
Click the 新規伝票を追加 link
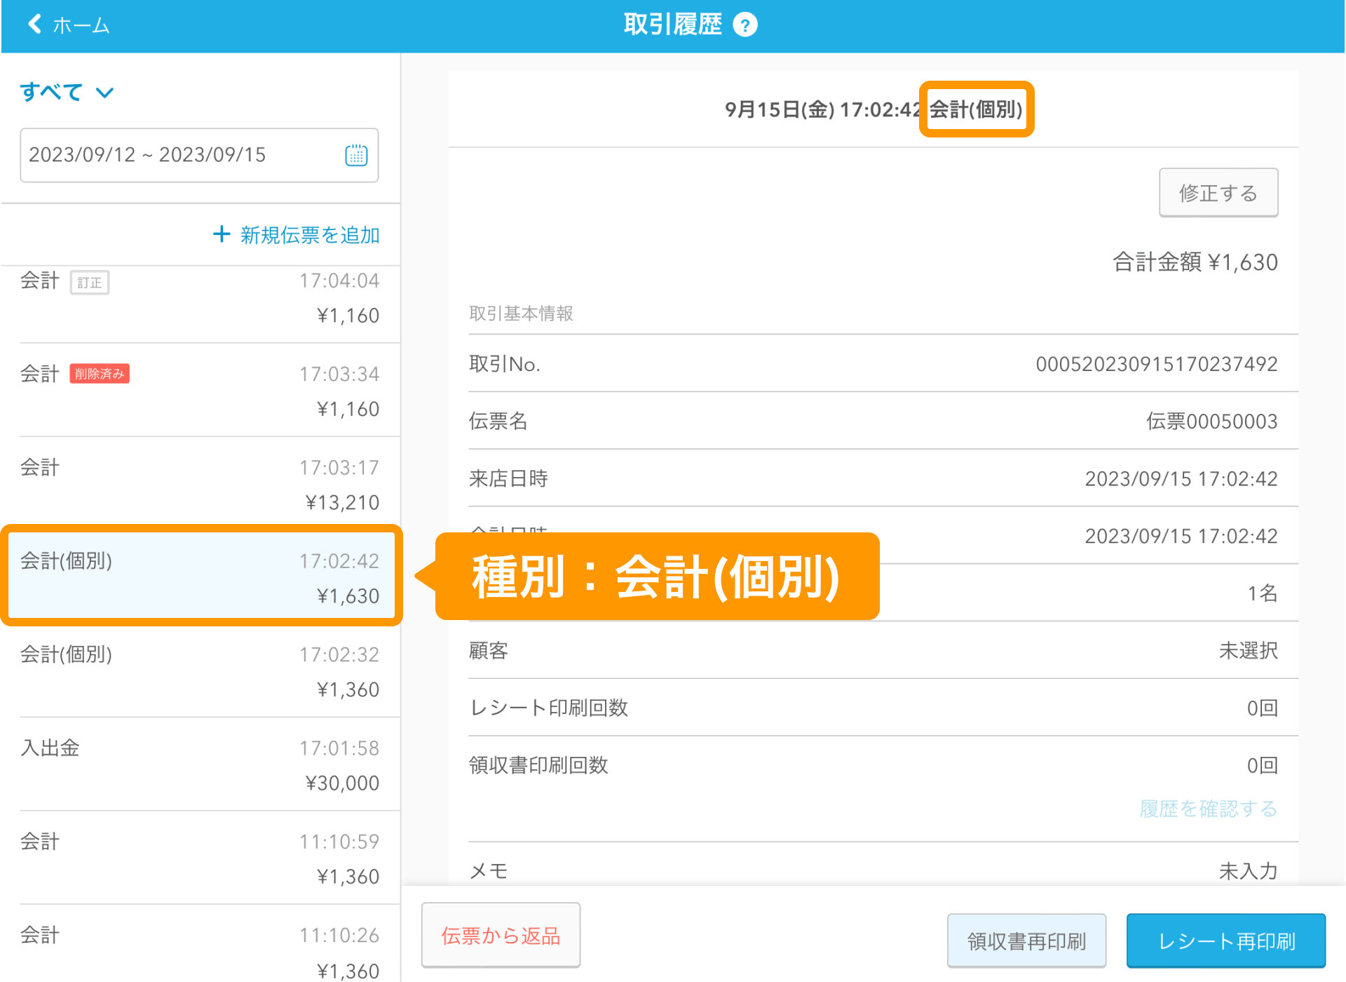(x=309, y=235)
